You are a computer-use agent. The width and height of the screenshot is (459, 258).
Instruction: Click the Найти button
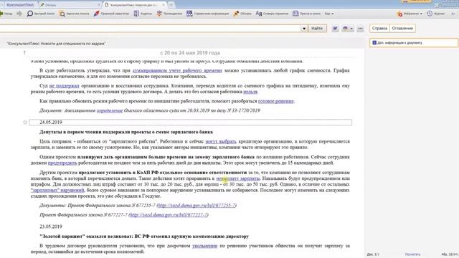[x=317, y=29]
